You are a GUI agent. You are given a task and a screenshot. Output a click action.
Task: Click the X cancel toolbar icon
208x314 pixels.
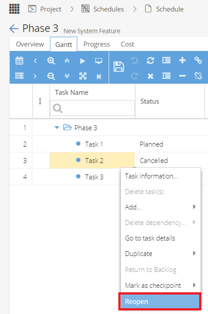(151, 76)
